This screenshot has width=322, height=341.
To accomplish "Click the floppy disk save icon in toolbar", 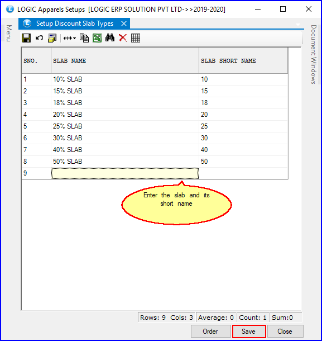I will pos(26,38).
